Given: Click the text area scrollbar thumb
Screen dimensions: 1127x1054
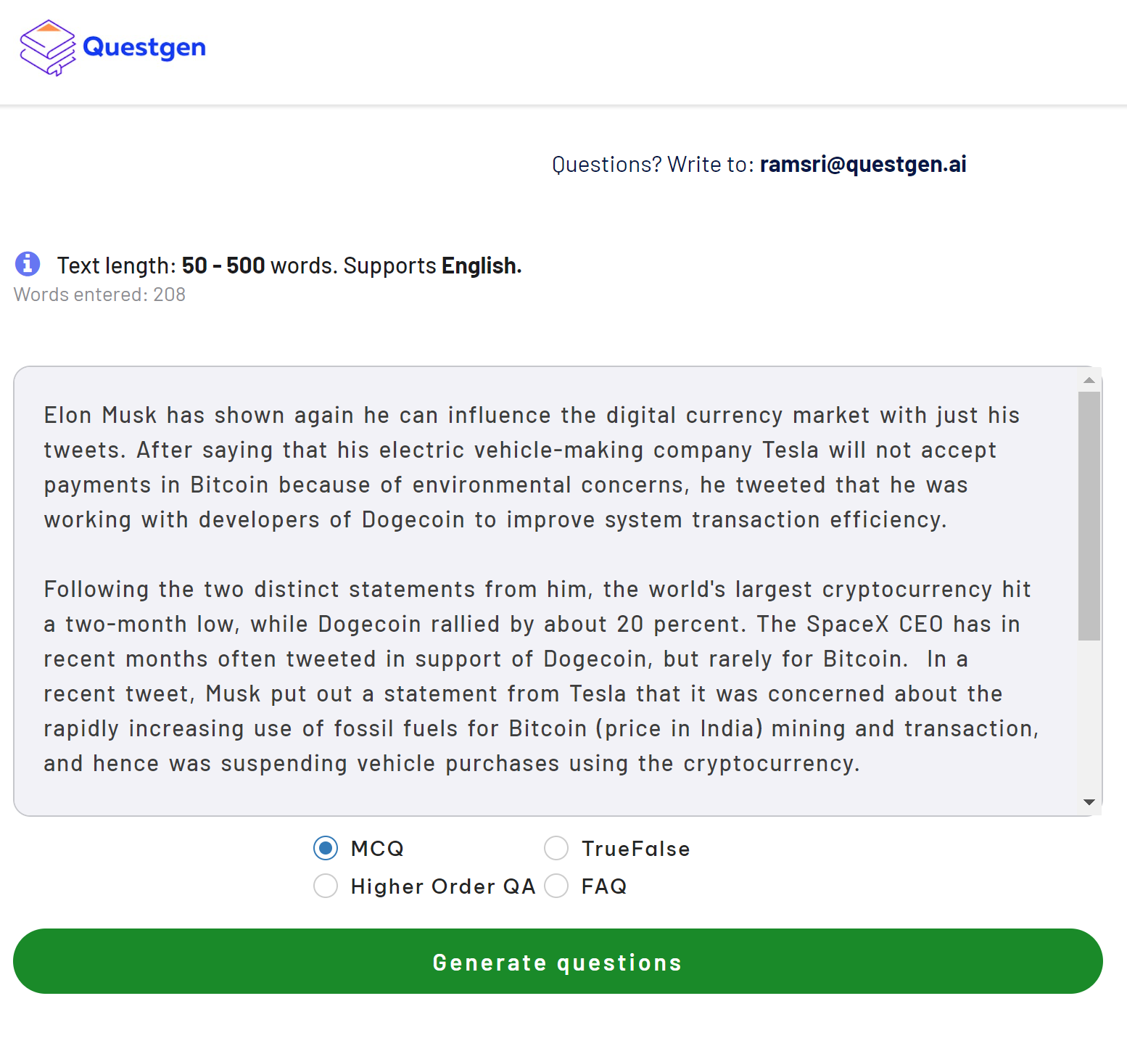Looking at the screenshot, I should click(1089, 516).
